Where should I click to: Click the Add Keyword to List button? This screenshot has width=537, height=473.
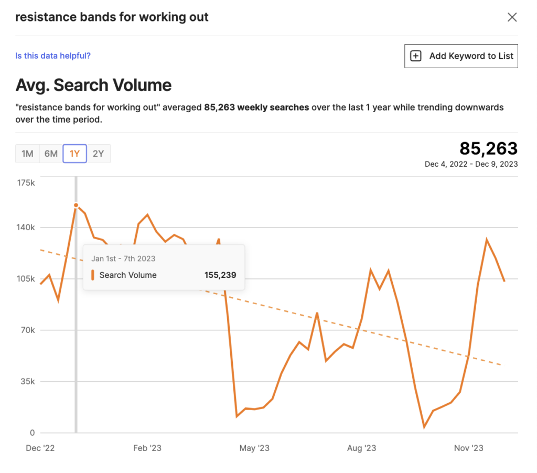(461, 56)
